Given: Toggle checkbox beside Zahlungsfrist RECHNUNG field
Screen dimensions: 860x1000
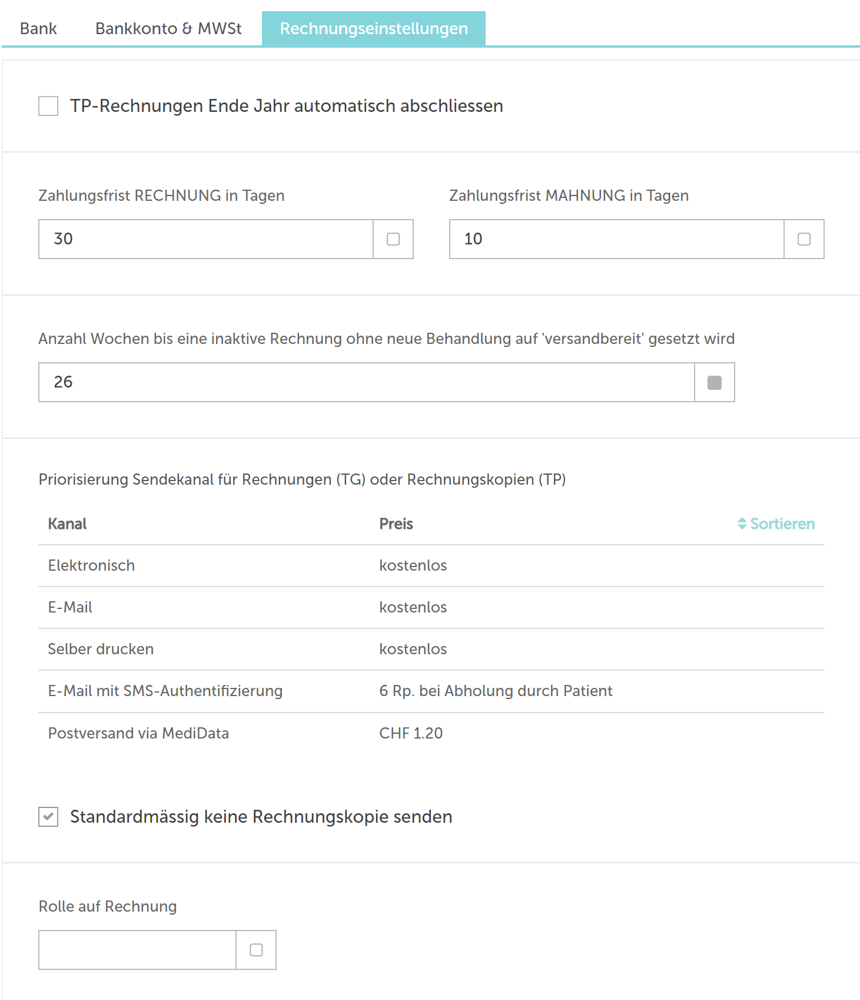Looking at the screenshot, I should point(393,239).
